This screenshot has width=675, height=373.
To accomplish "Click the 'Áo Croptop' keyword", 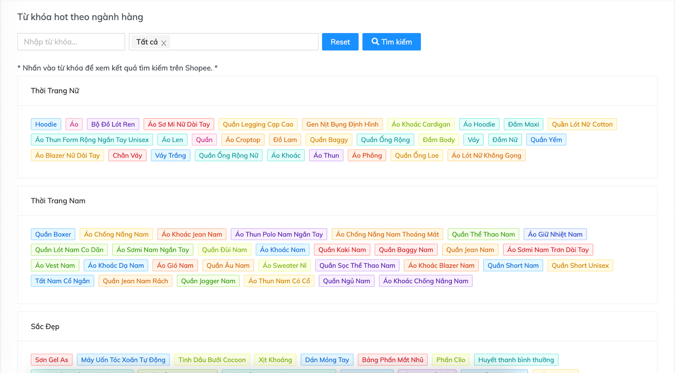I will [x=243, y=140].
